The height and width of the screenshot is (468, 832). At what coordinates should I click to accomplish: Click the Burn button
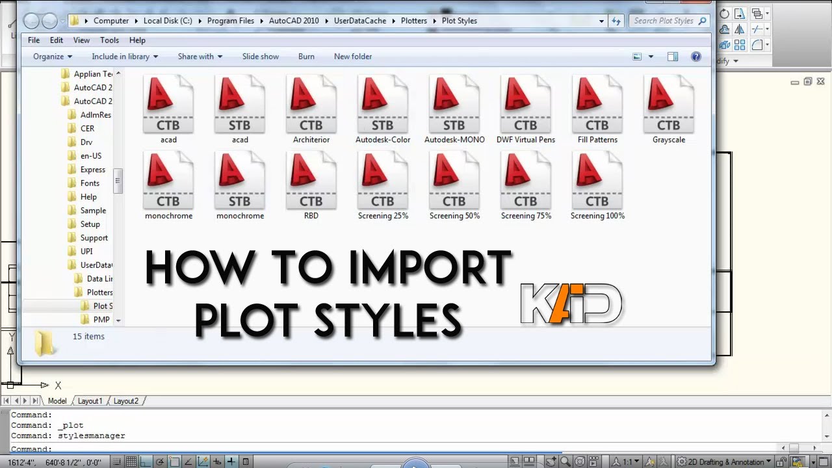306,57
